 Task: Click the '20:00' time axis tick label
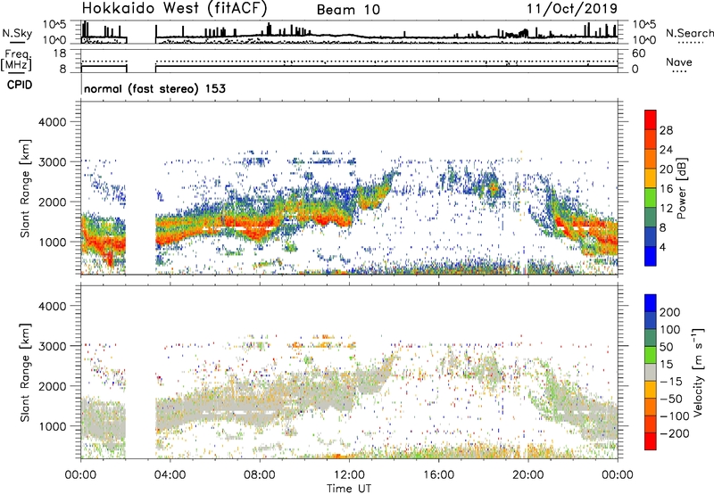[x=527, y=475]
